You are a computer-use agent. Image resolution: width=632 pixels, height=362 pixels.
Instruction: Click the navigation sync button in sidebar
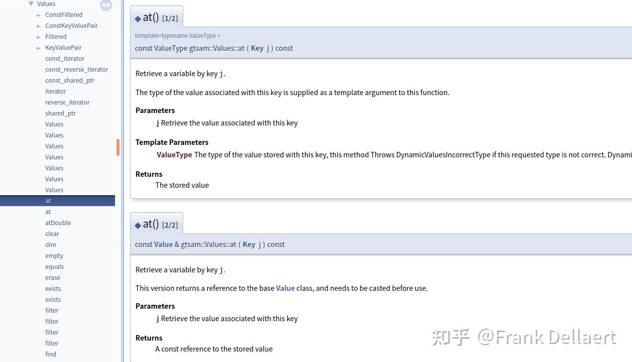(x=106, y=5)
